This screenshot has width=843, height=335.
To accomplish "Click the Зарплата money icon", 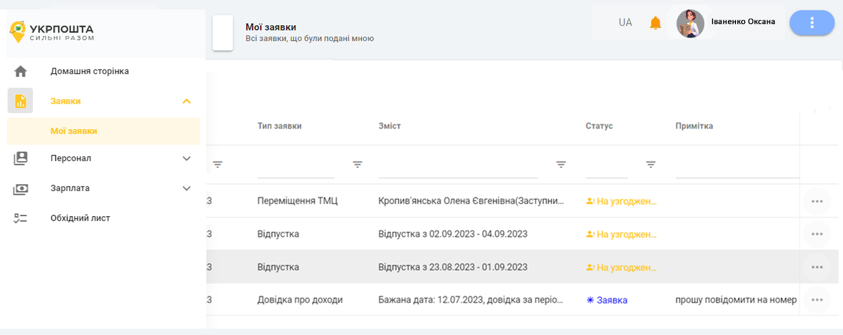I will (x=21, y=188).
